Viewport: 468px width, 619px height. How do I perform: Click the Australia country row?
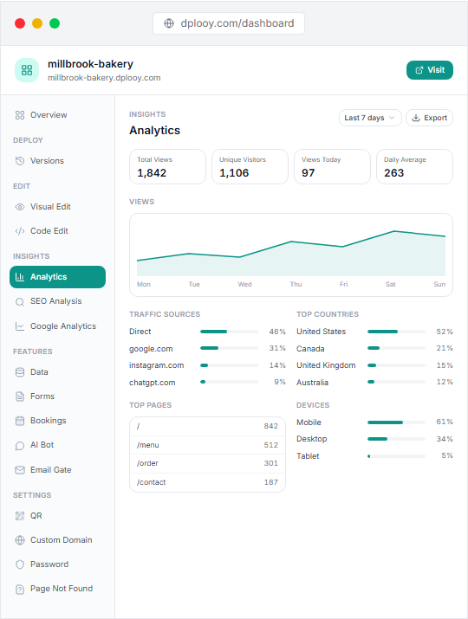pyautogui.click(x=374, y=382)
